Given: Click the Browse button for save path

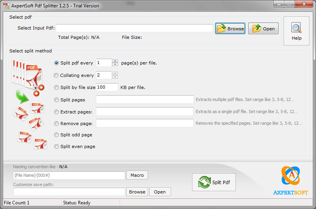Looking at the screenshot, I should [137, 192].
